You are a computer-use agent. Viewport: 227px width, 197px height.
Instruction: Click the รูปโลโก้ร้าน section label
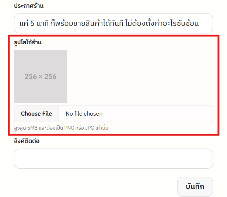(x=28, y=42)
